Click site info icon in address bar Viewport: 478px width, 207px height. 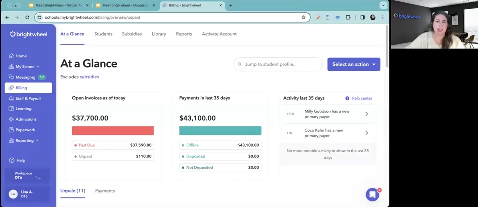[39, 18]
